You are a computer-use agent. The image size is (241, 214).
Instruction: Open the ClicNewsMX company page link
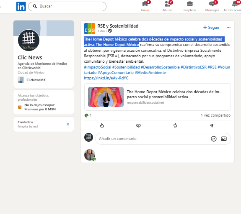coord(36,80)
